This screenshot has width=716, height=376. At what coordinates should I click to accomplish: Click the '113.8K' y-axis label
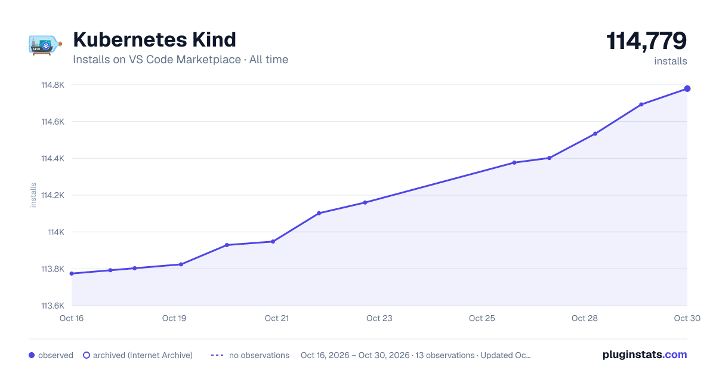pos(53,269)
